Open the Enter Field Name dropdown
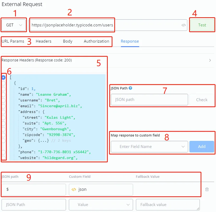Viewport: 216px width, 212px height. click(x=149, y=147)
